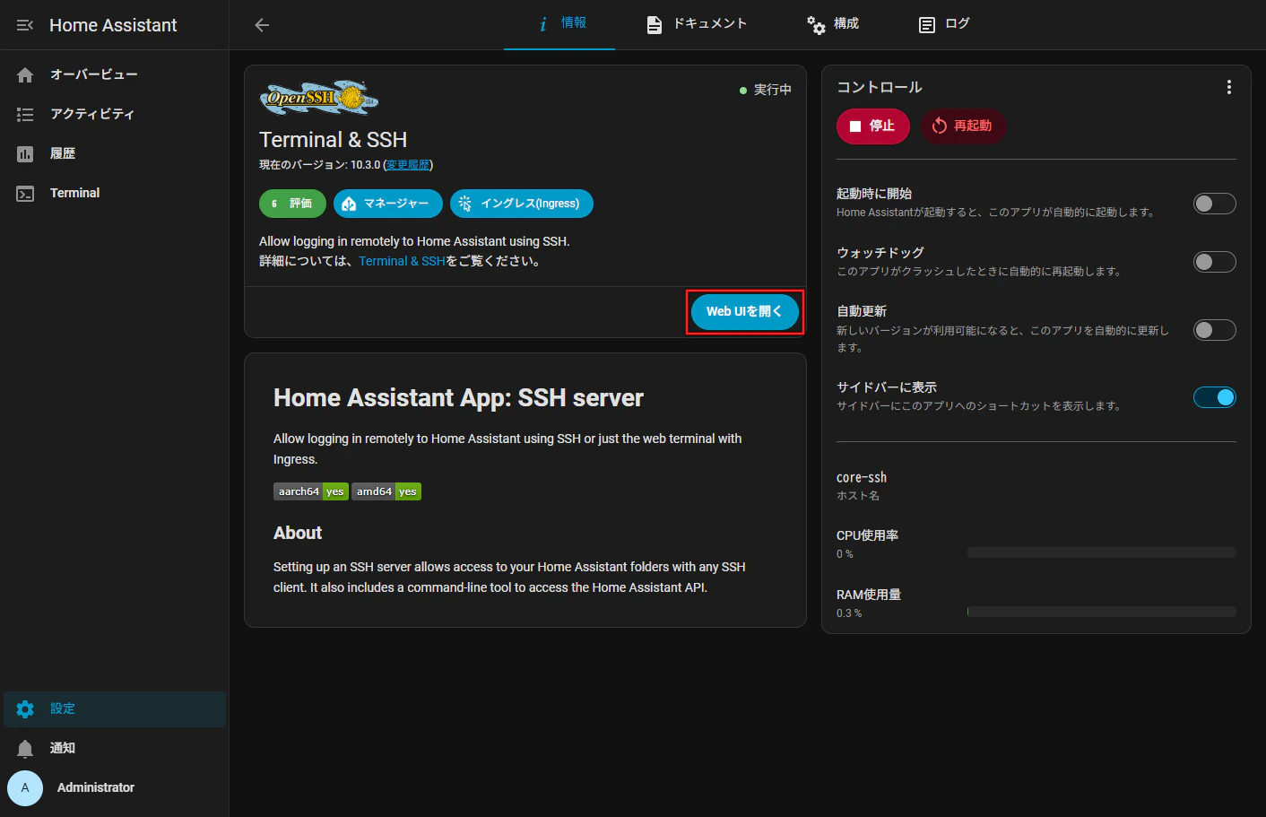Select 履歴 in the sidebar

[x=115, y=153]
